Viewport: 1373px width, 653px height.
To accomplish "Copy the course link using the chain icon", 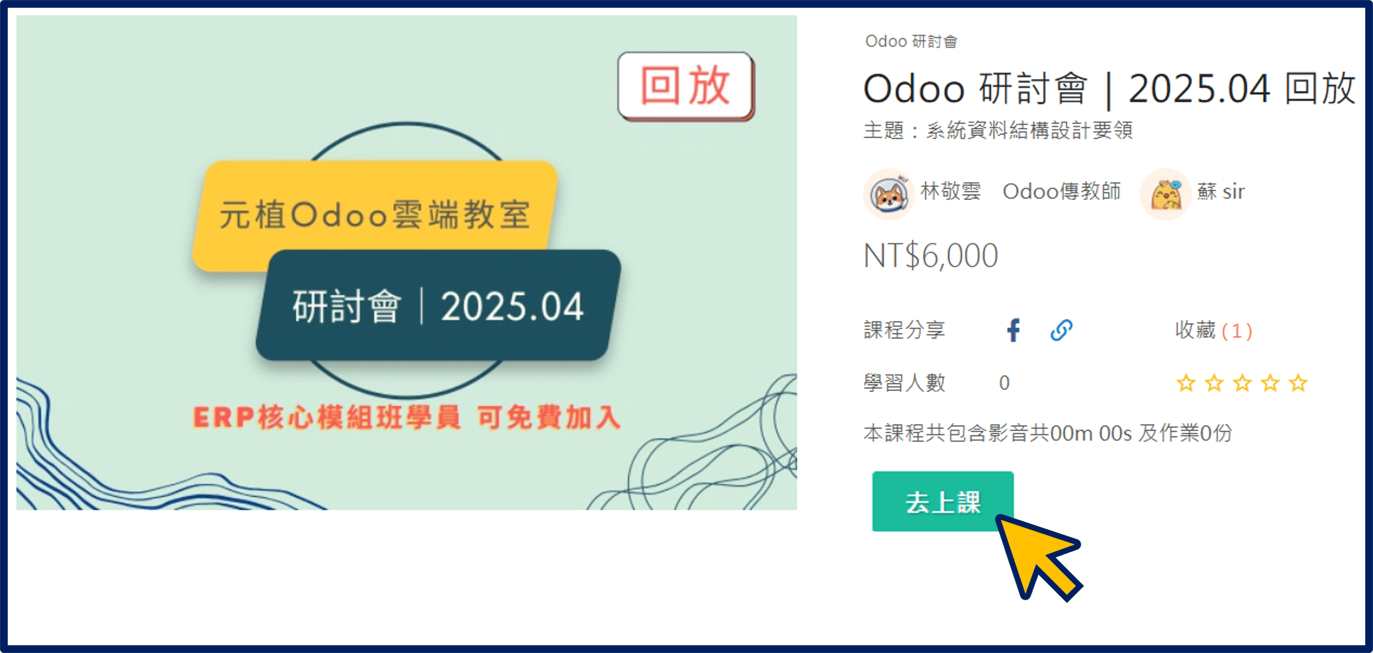I will click(1061, 331).
